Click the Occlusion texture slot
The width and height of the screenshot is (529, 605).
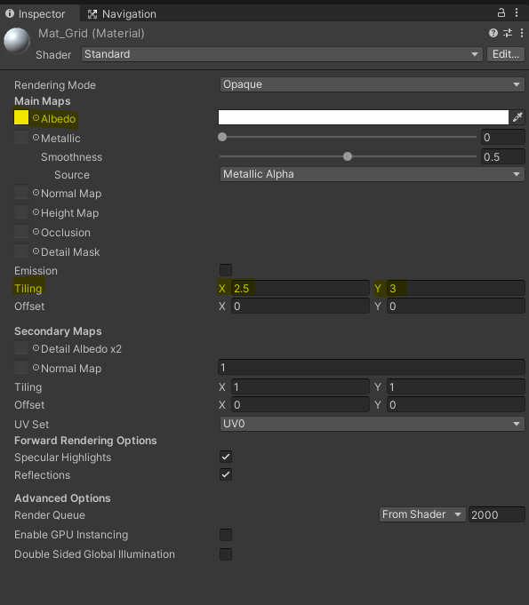(21, 232)
